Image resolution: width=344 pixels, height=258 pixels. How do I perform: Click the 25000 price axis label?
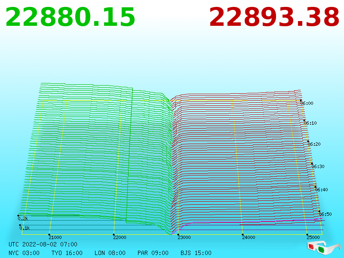(x=313, y=237)
